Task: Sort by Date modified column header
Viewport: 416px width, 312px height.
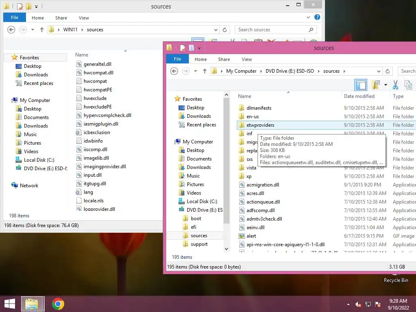Action: 359,96
